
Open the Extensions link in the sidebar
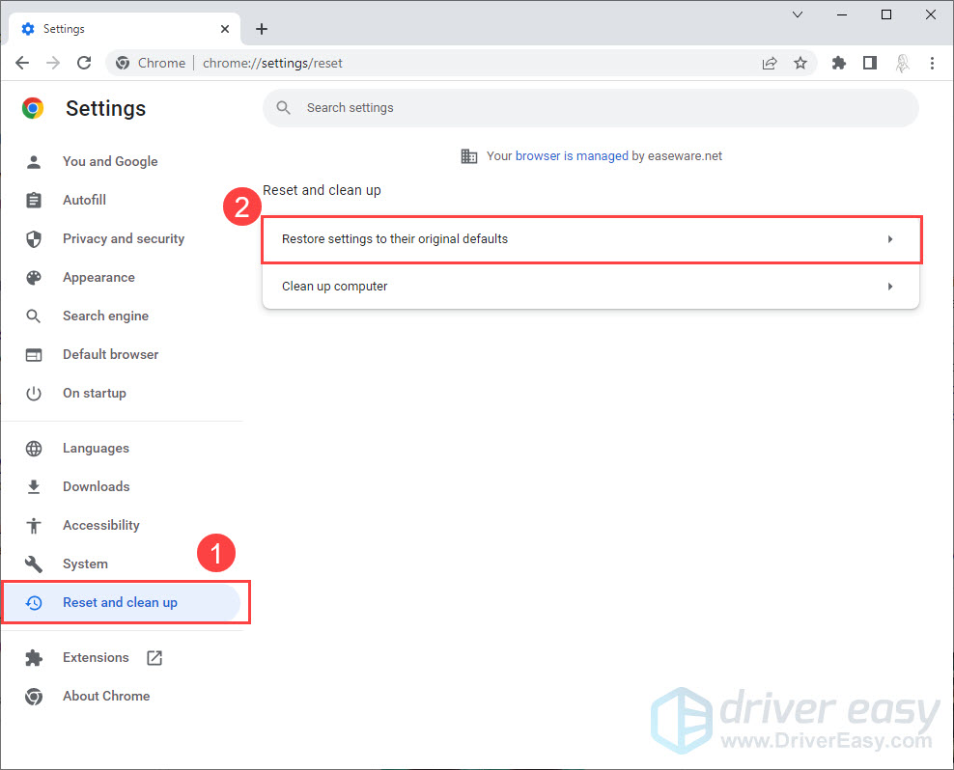[96, 657]
